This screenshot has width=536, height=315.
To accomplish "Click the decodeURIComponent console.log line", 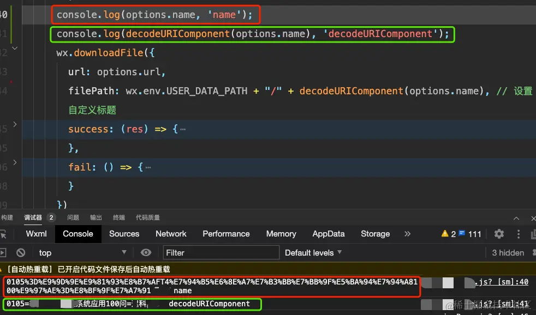I will 253,34.
